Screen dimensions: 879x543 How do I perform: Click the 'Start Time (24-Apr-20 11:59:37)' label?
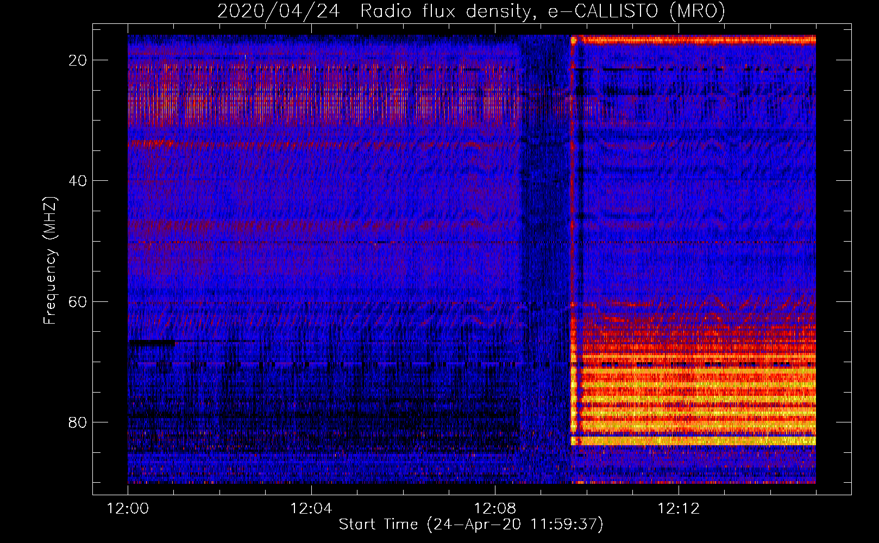(x=471, y=525)
